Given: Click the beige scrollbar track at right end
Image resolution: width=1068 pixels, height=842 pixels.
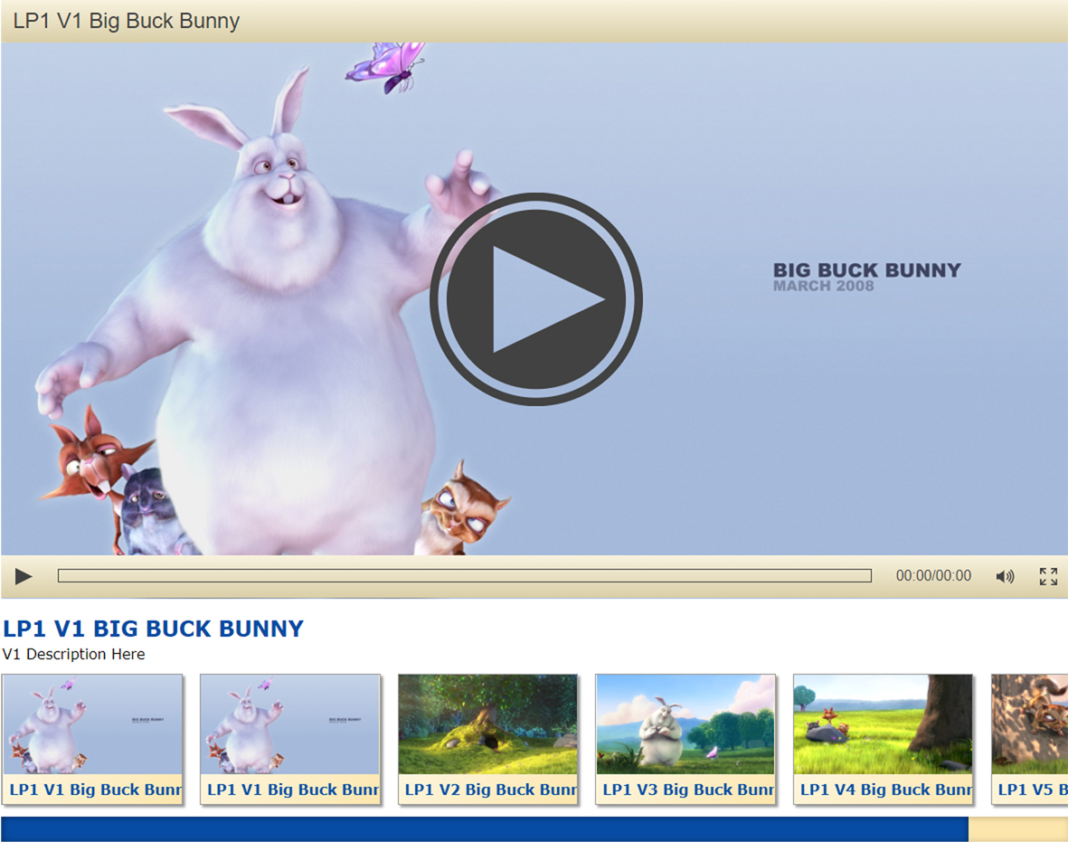Looking at the screenshot, I should pyautogui.click(x=1017, y=829).
